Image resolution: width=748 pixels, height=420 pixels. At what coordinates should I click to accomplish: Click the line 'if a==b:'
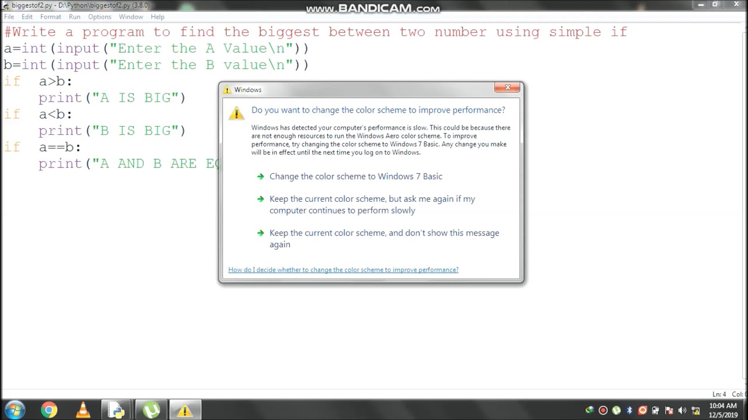coord(43,147)
